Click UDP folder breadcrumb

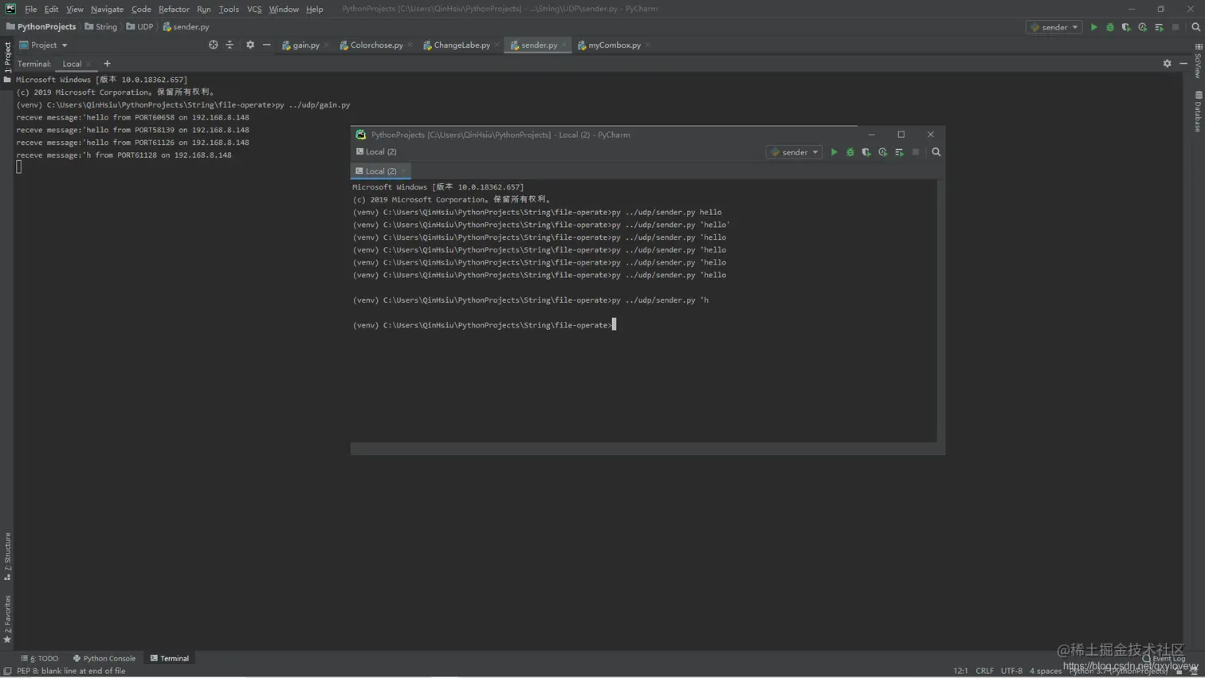[x=139, y=27]
